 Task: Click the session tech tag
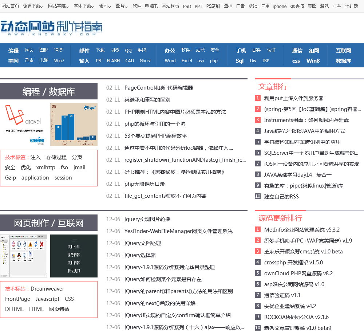click(x=63, y=178)
